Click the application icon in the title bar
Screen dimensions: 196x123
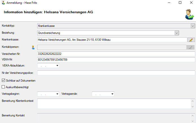tap(3, 3)
